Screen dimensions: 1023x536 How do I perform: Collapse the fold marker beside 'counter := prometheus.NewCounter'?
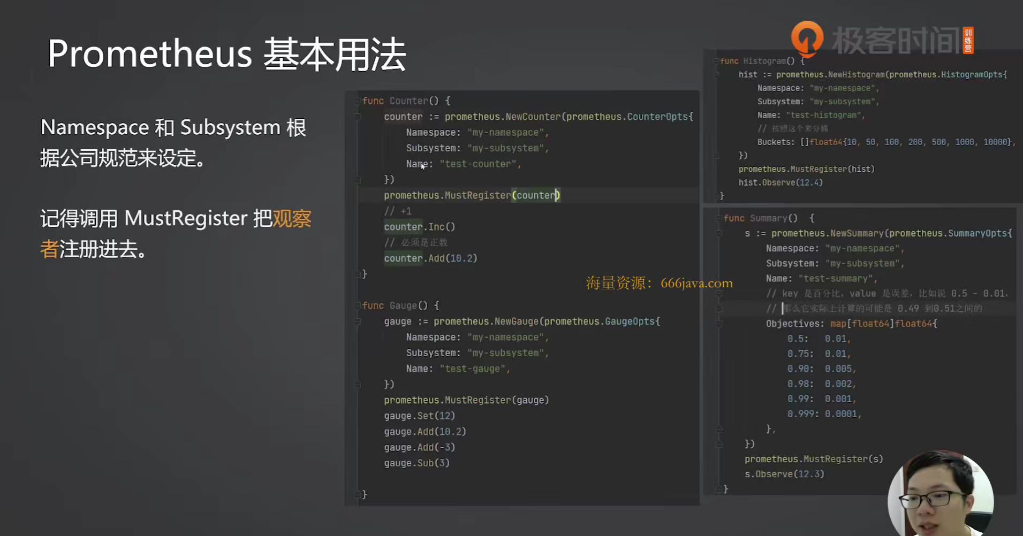(358, 117)
